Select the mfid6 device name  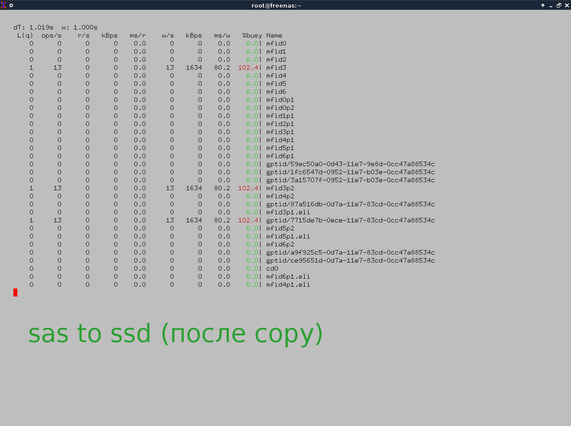point(276,92)
